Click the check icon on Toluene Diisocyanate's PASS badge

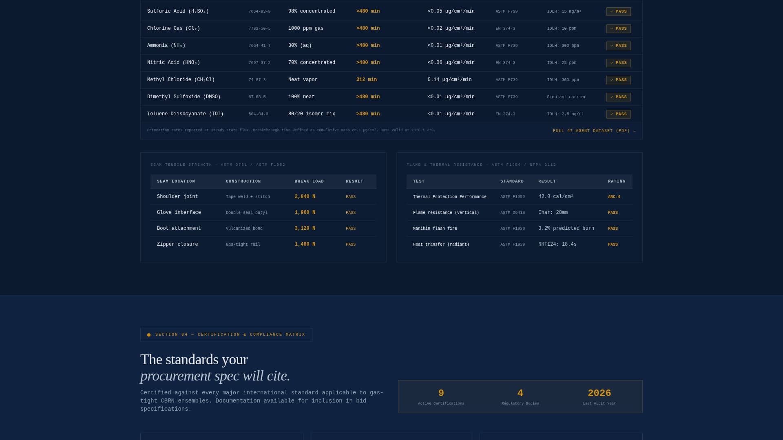(x=612, y=114)
